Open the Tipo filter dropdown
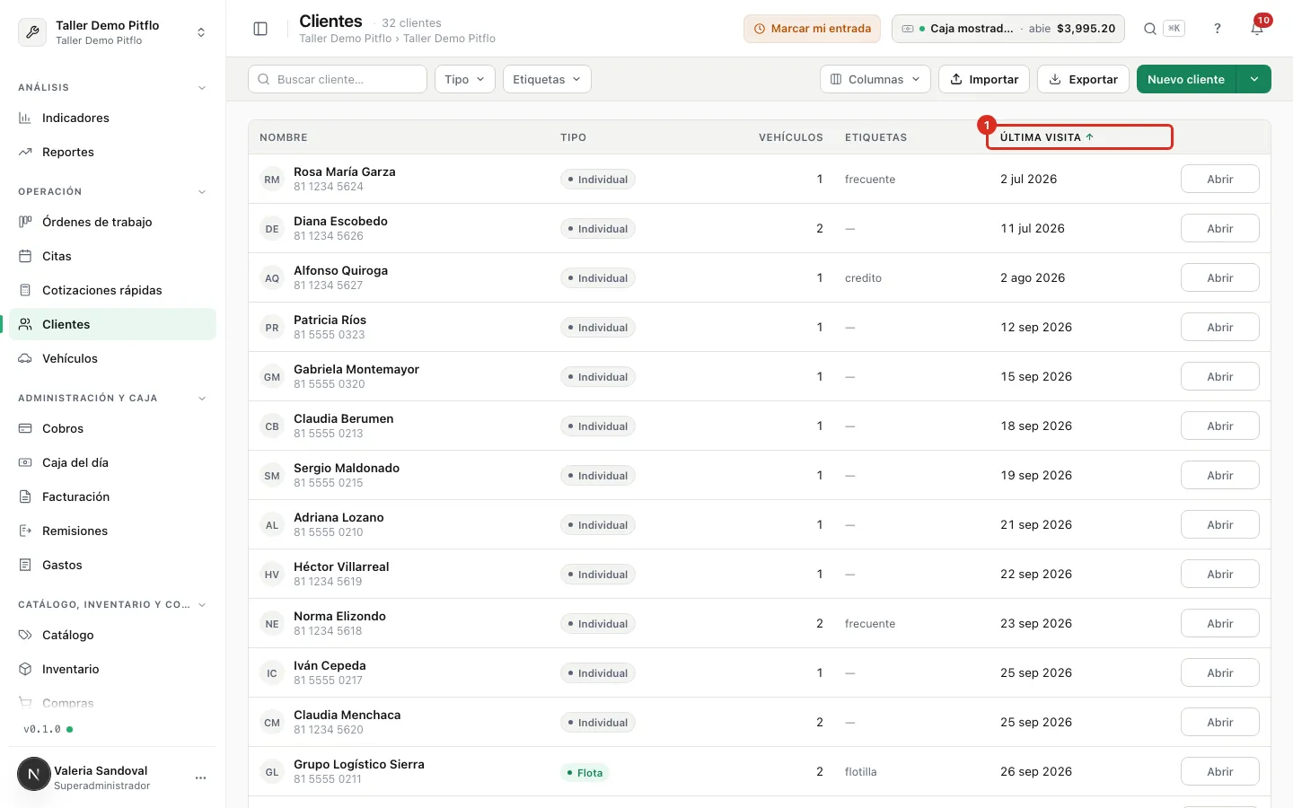 [465, 79]
